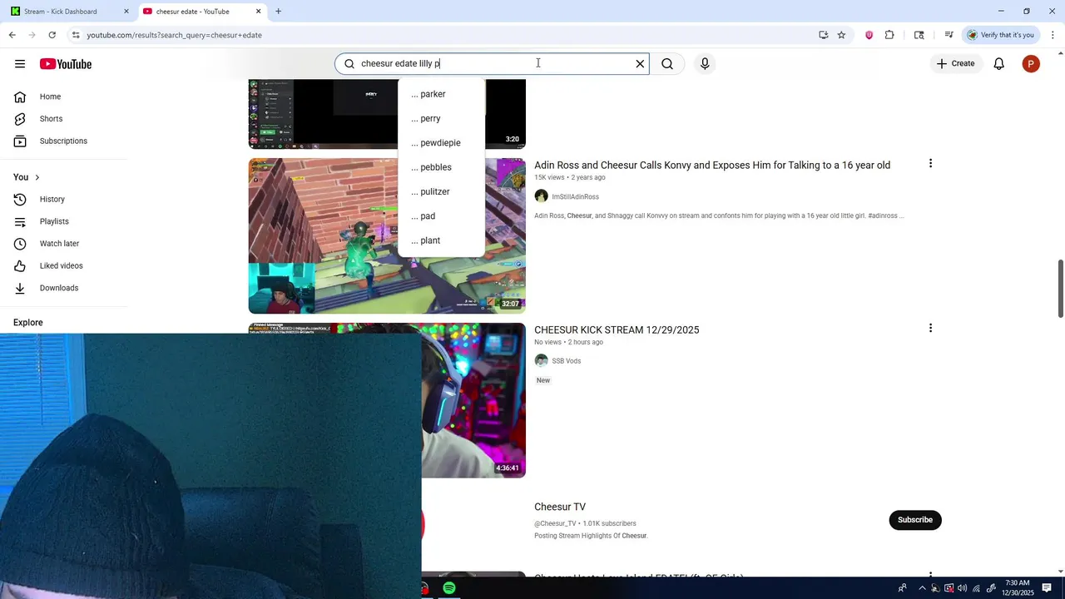Image resolution: width=1065 pixels, height=599 pixels.
Task: Open the YouTube guide hamburger menu
Action: pyautogui.click(x=20, y=64)
